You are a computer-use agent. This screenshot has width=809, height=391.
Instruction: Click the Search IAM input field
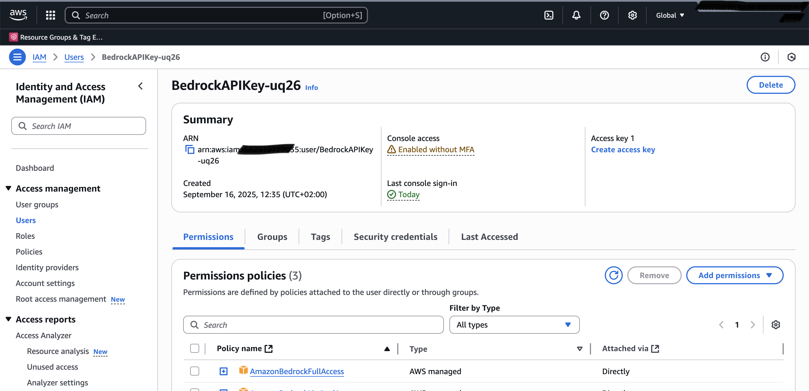[79, 126]
